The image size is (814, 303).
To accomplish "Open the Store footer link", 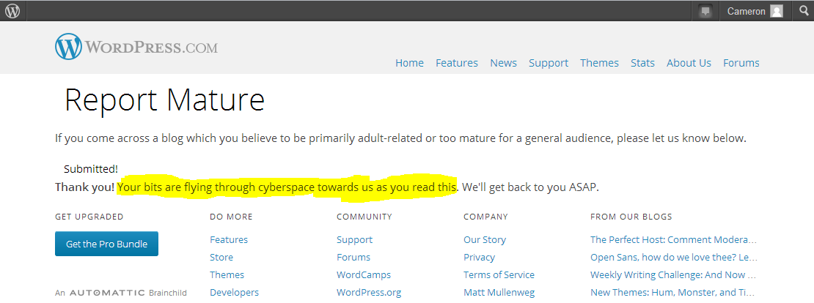I will coord(221,257).
